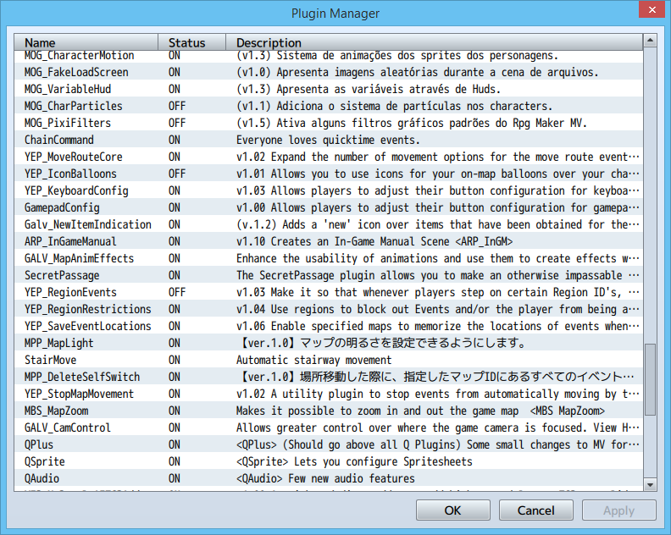Click the grayed-out Apply button
The height and width of the screenshot is (535, 671).
(x=618, y=510)
